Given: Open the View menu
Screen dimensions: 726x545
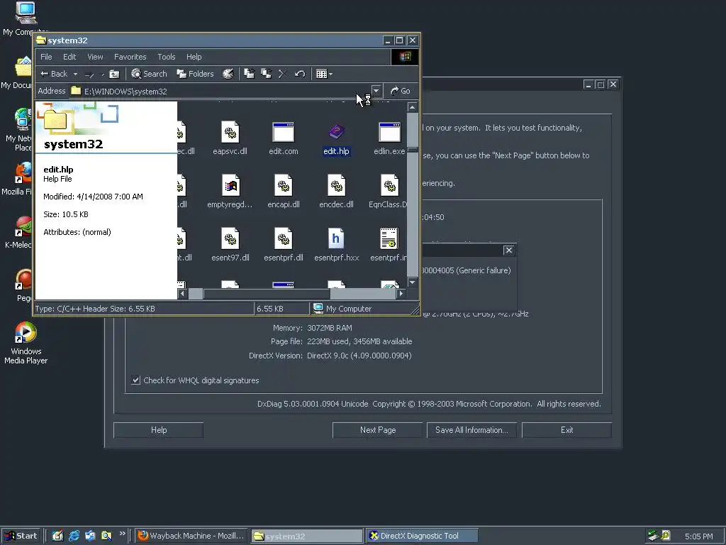Looking at the screenshot, I should click(96, 57).
